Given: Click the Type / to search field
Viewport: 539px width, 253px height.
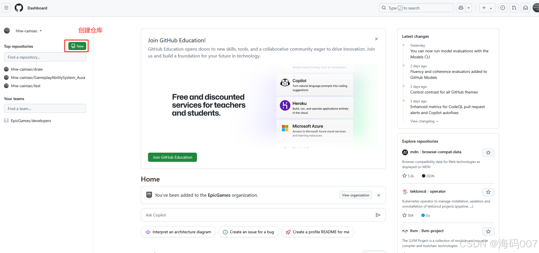Looking at the screenshot, I should [x=416, y=8].
